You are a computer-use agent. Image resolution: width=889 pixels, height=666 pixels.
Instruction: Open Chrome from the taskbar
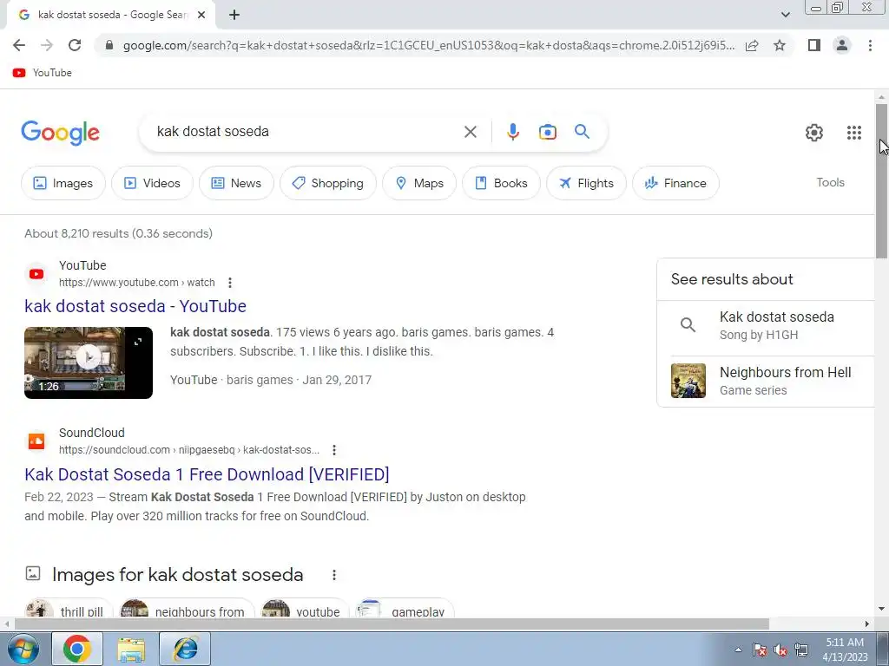click(77, 649)
